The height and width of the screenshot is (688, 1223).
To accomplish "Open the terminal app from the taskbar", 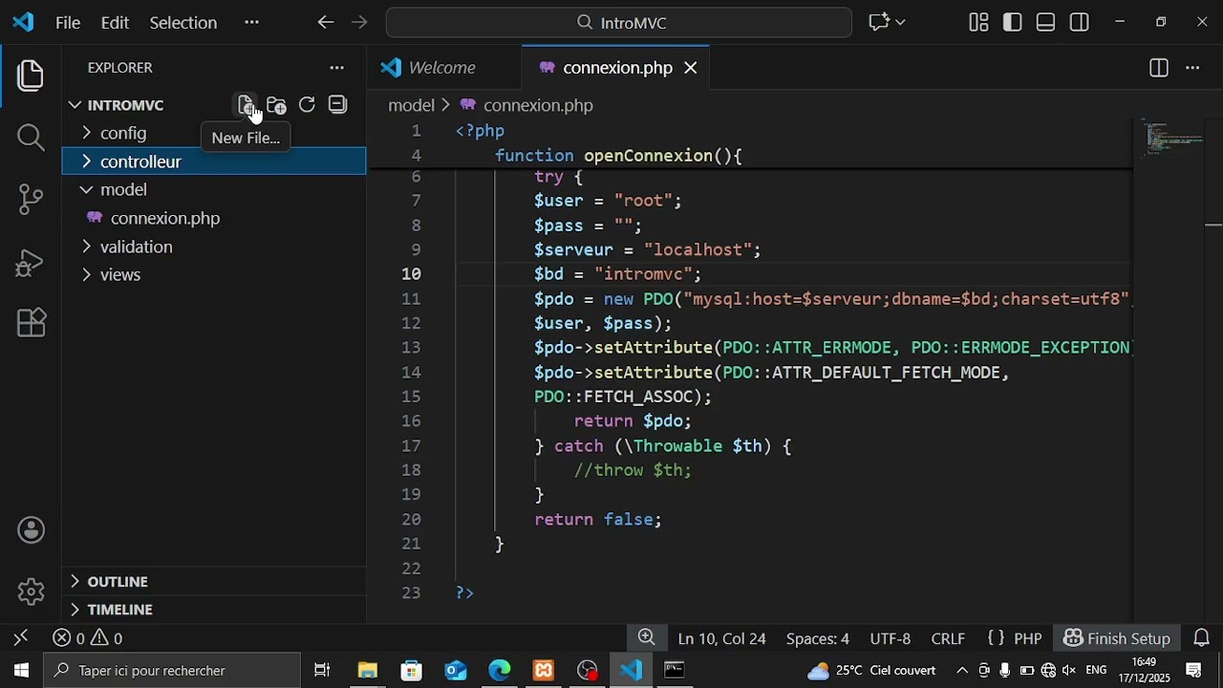I will pyautogui.click(x=675, y=671).
